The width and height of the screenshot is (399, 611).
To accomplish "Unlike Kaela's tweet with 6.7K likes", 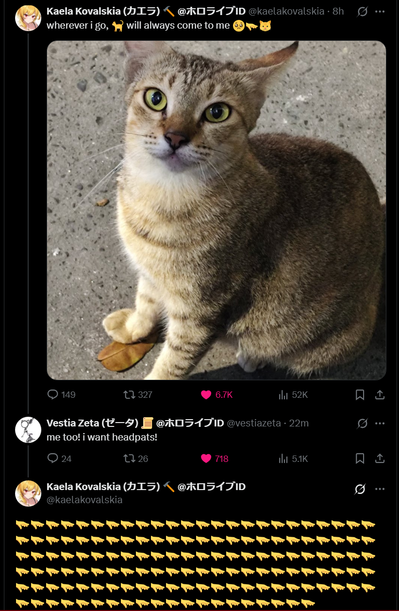I will pyautogui.click(x=206, y=394).
